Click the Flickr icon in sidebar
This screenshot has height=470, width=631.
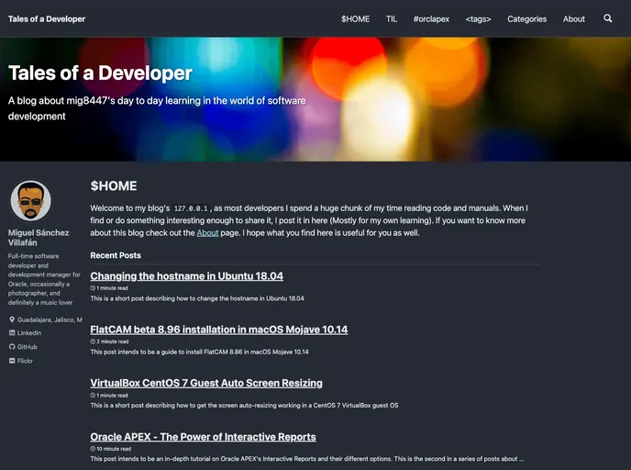coord(12,361)
